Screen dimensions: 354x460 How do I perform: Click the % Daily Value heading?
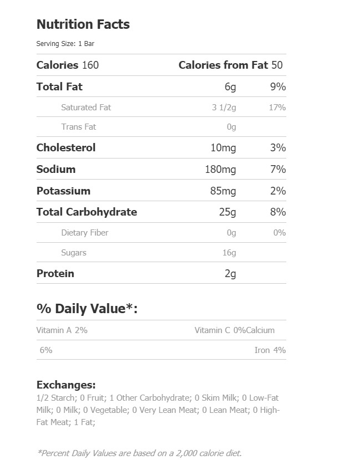click(87, 309)
